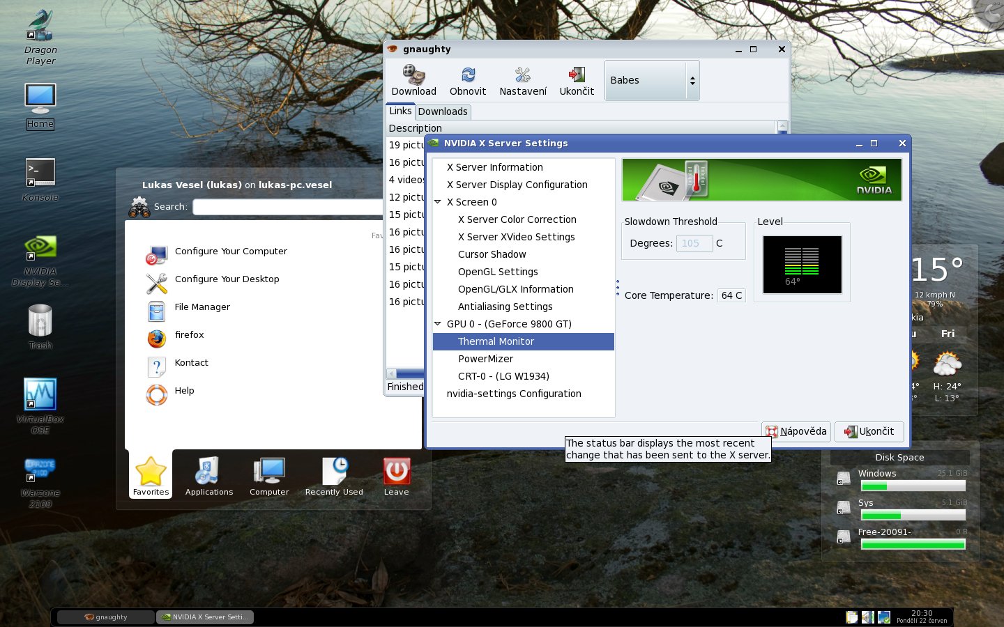Select Cursor Shadow tree item

tap(492, 254)
